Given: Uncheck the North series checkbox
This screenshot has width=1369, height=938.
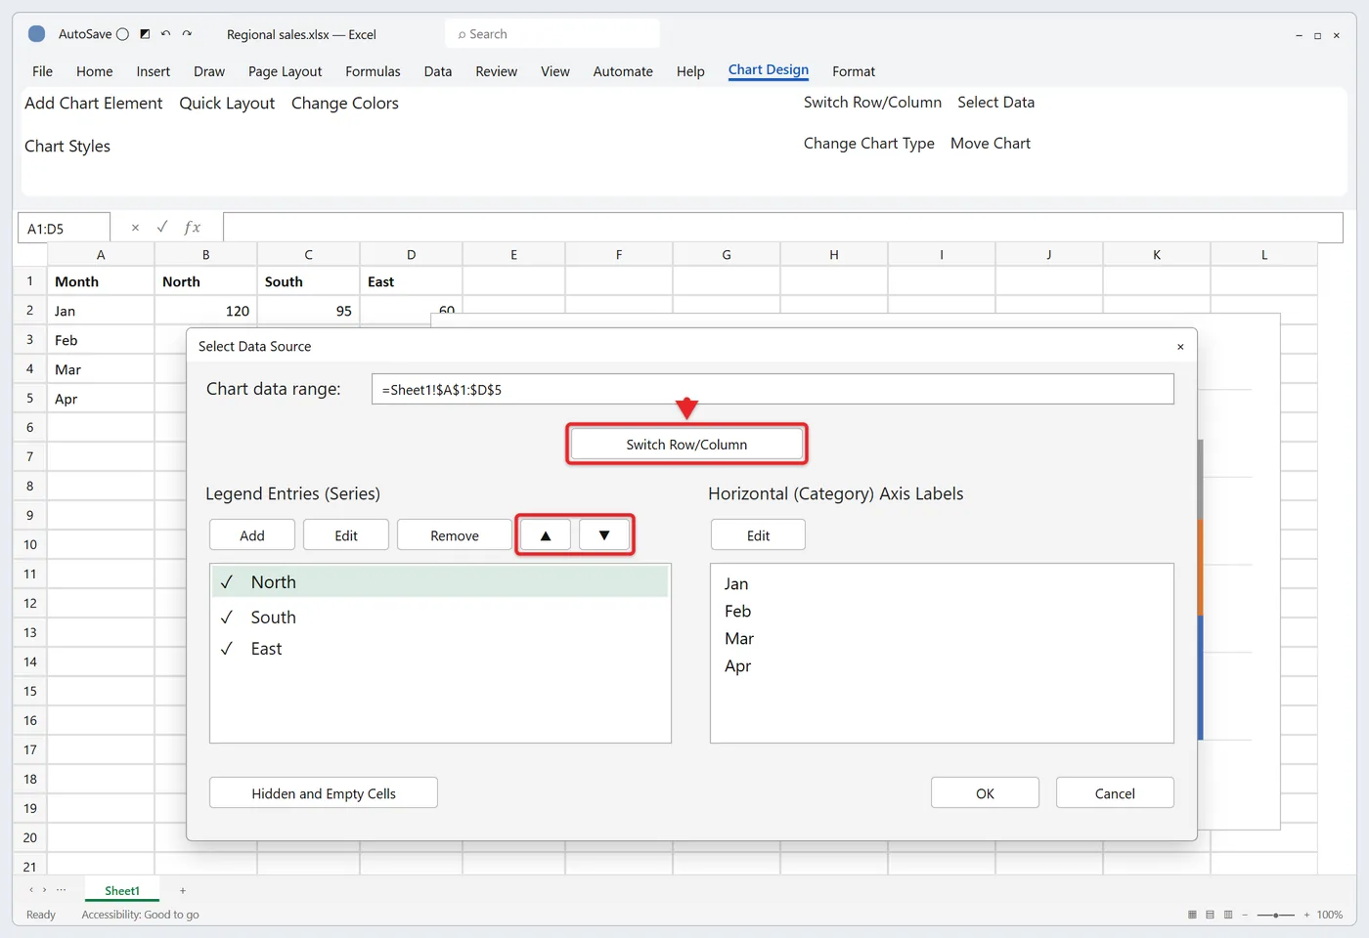Looking at the screenshot, I should coord(227,582).
